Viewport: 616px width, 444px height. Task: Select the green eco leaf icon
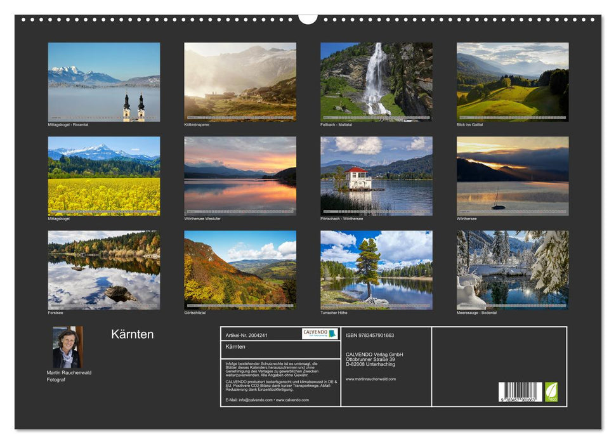[549, 391]
